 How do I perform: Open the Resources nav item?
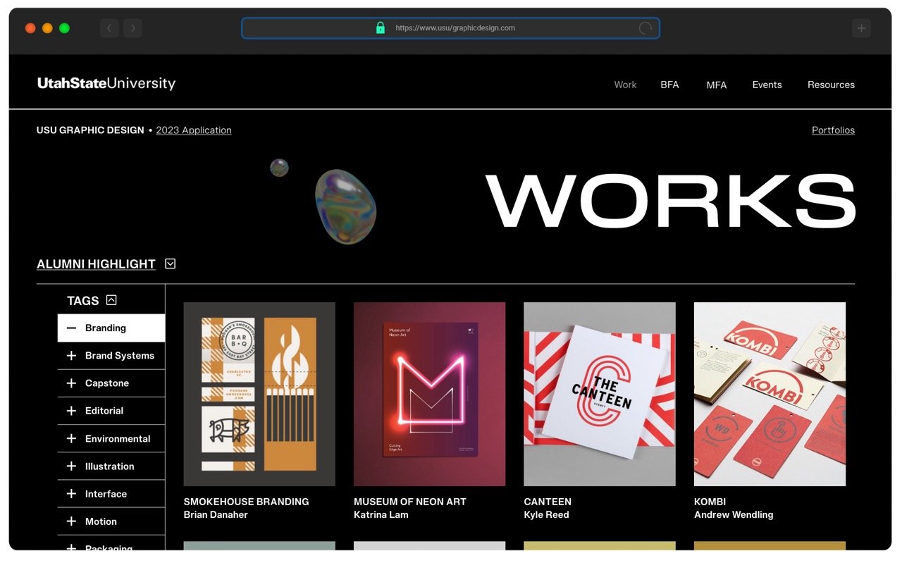click(831, 85)
